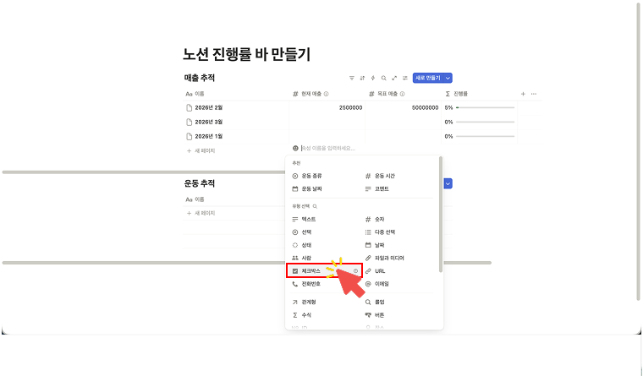Click the search icon next to 유형 선택
Image resolution: width=643 pixels, height=376 pixels.
315,206
